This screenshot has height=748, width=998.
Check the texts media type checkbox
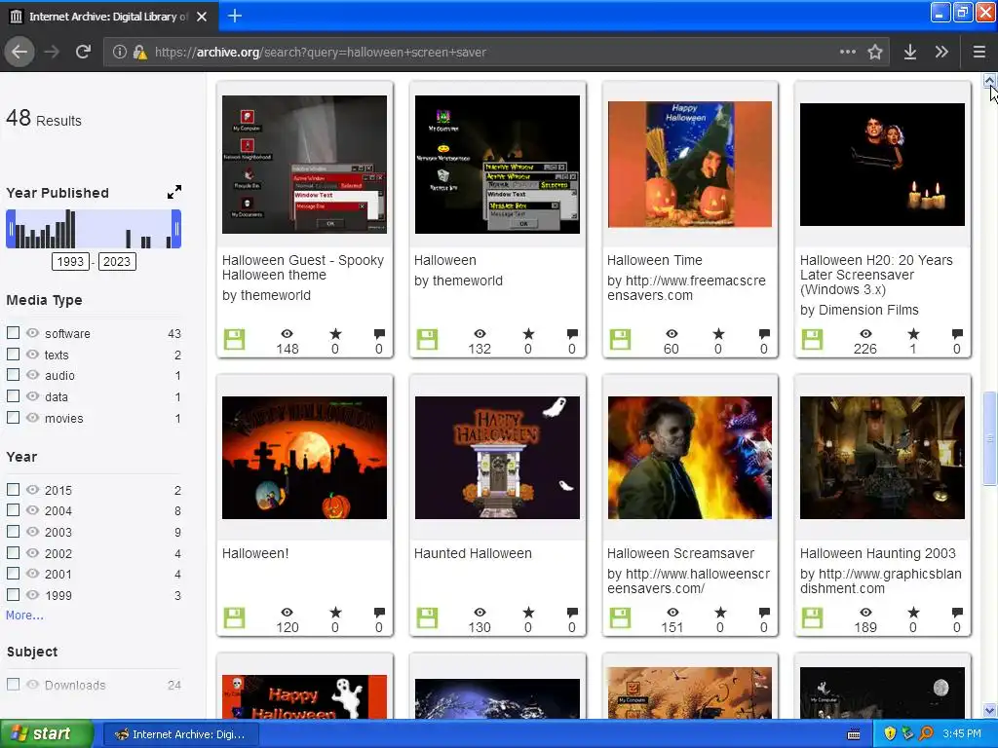click(13, 354)
